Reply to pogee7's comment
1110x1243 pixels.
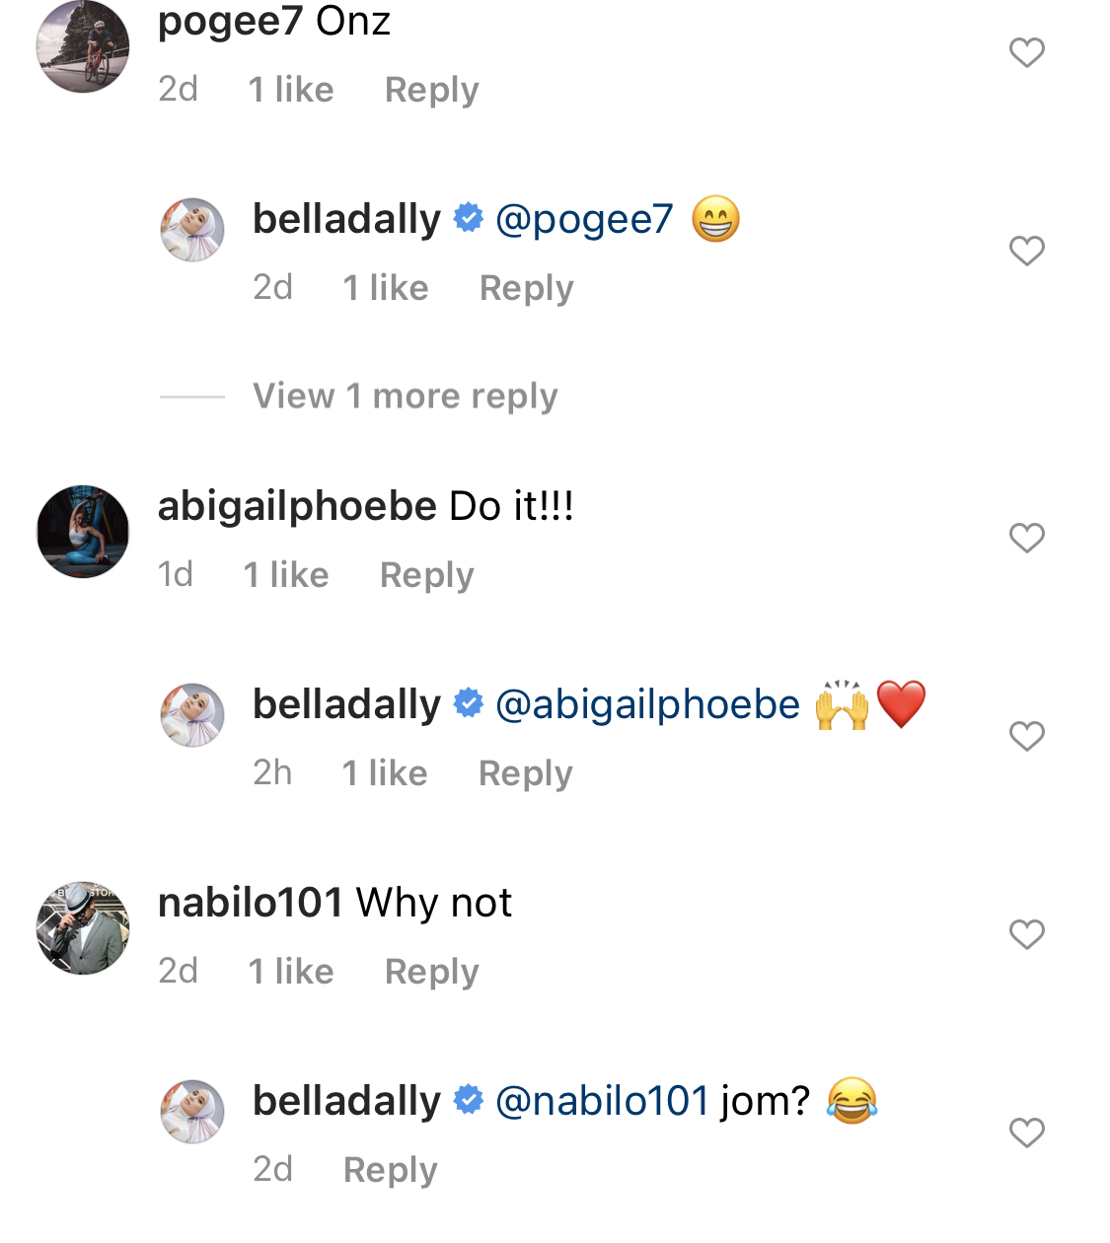[431, 90]
